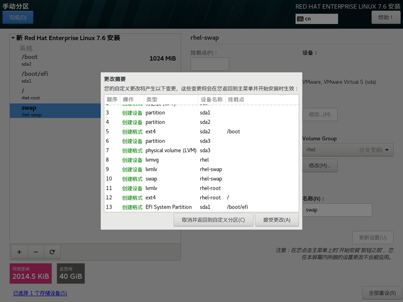
Task: Click the 可用空间 2014.5 KiB box
Action: 31,274
